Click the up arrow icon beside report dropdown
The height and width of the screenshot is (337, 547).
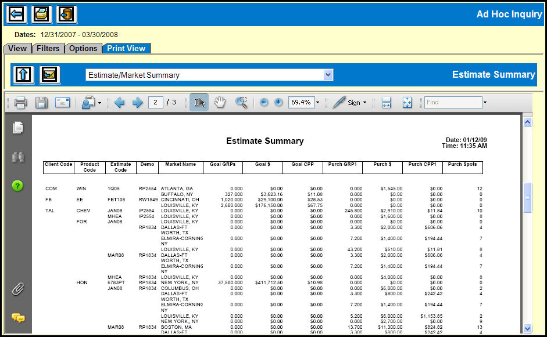23,74
